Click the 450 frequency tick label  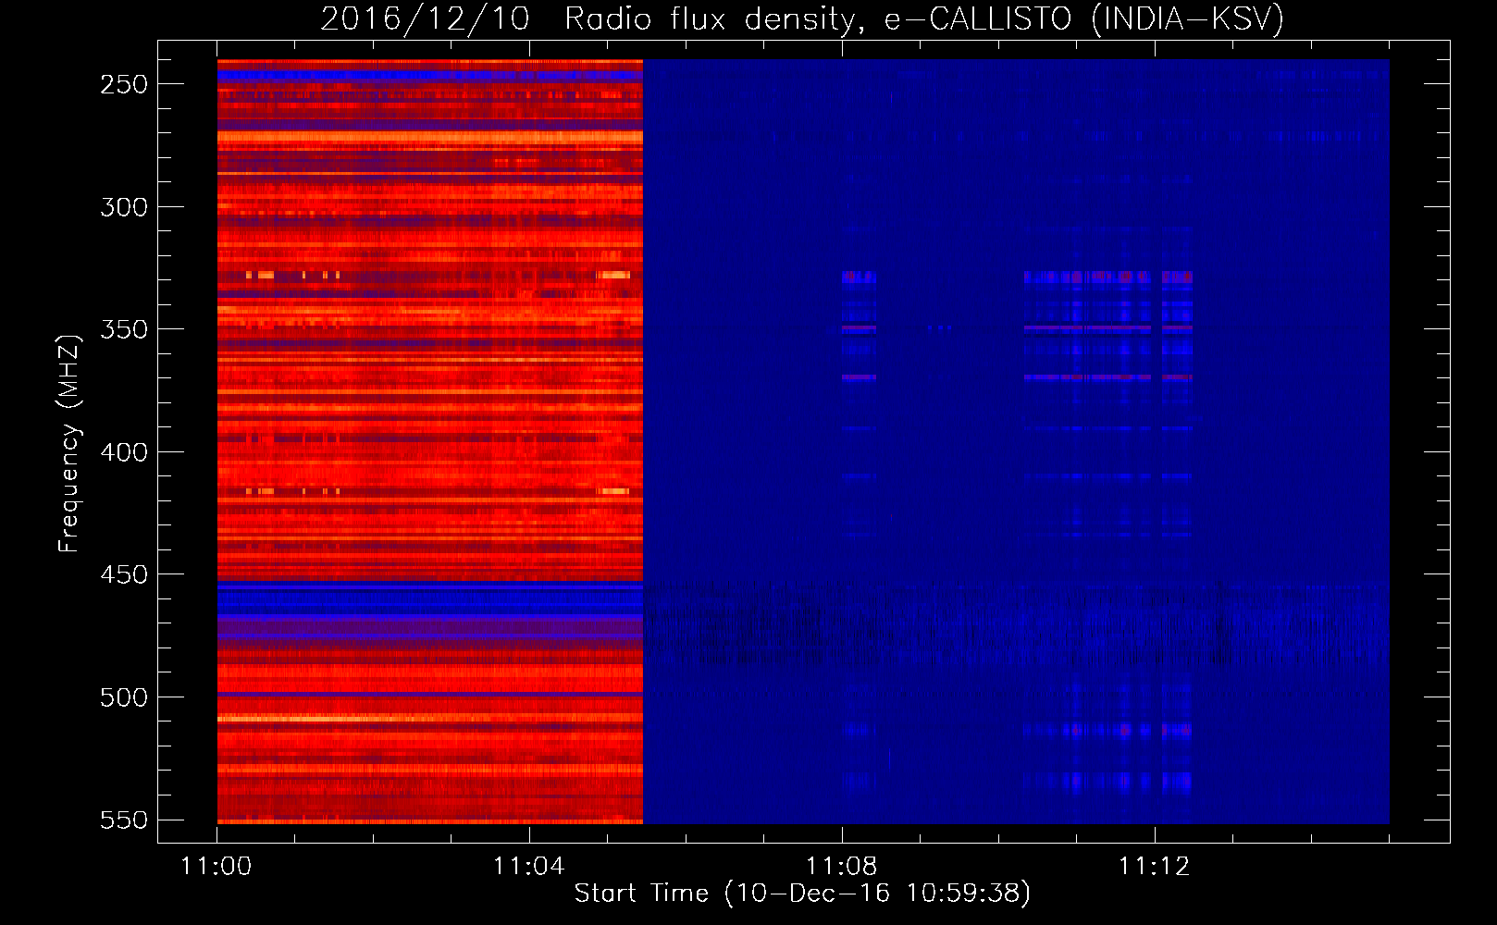[124, 574]
